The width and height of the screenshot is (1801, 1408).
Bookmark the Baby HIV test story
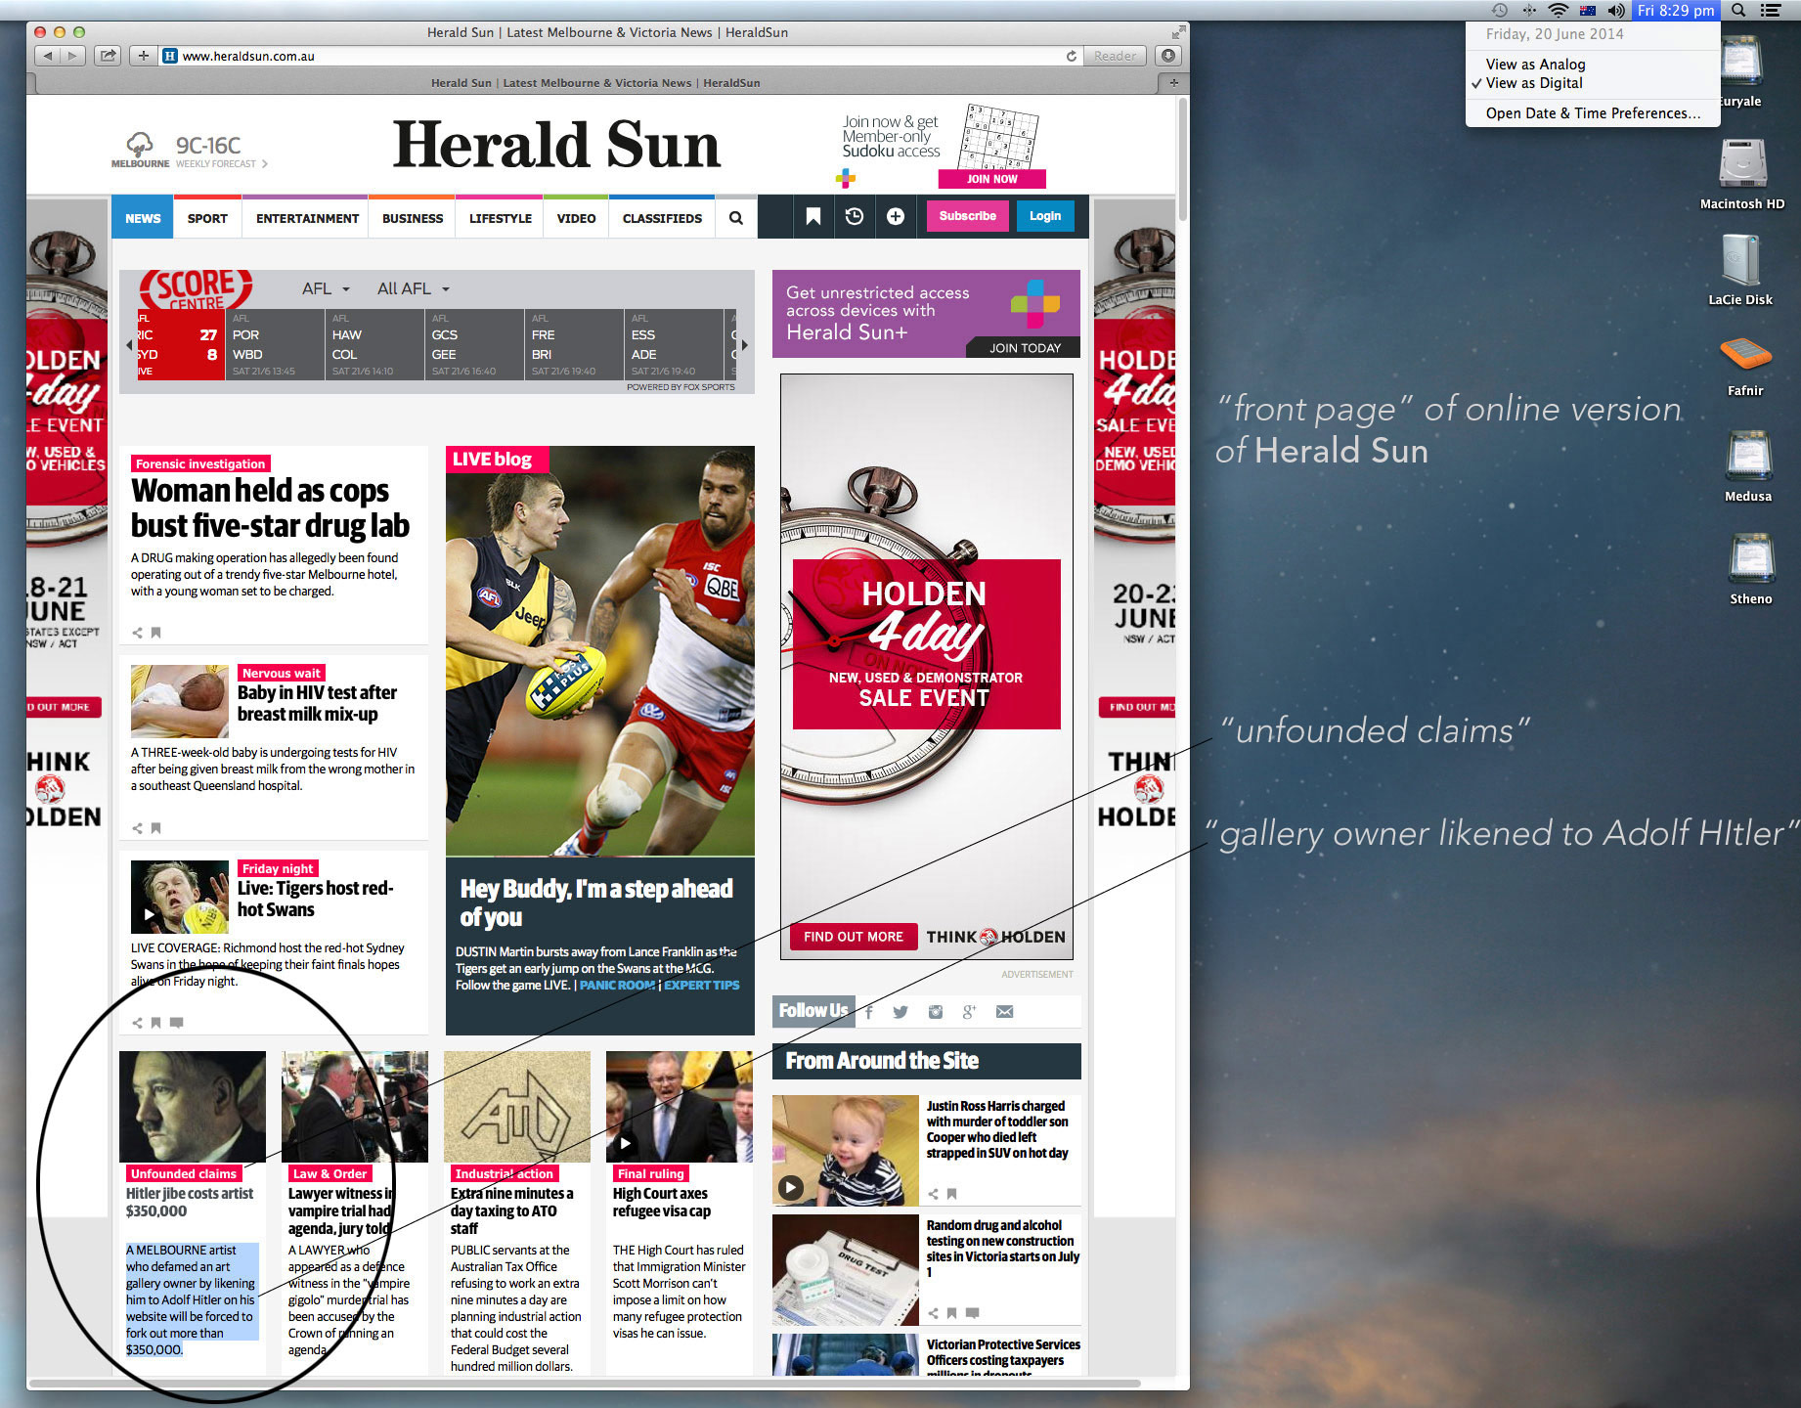(155, 828)
